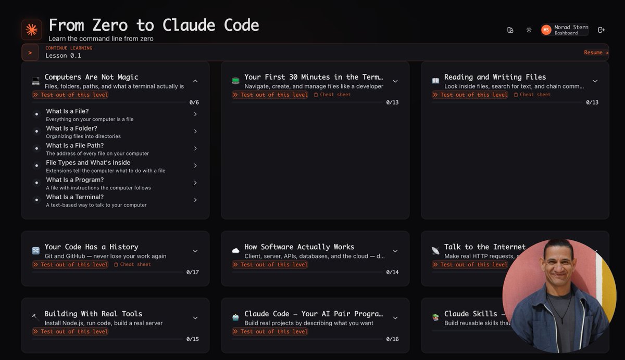Click the shuffle icon on Your Code Has a History
Screen dimensions: 625x360
35,251
